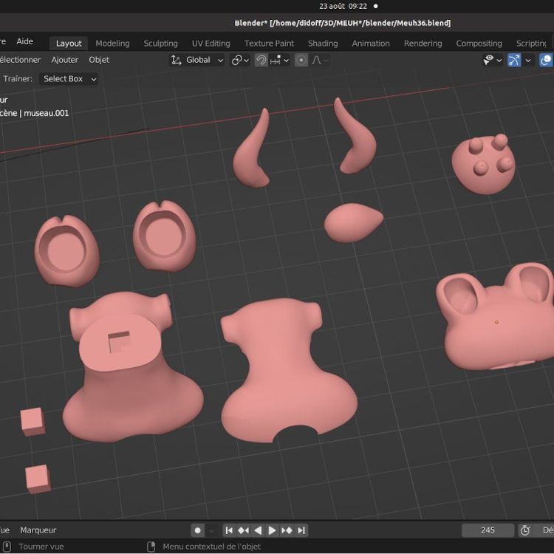Toggle the Show Gizmo button
The width and height of the screenshot is (554, 554).
514,60
